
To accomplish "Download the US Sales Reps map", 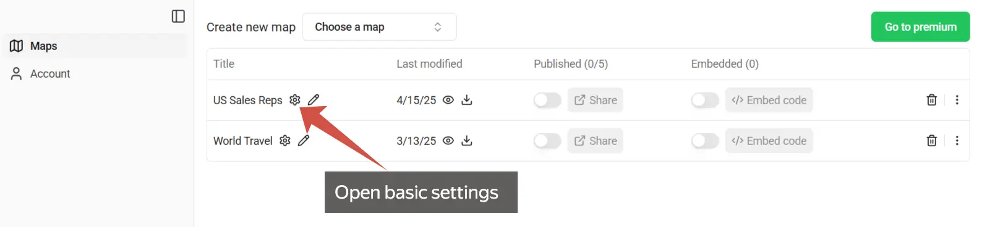I will tap(467, 100).
